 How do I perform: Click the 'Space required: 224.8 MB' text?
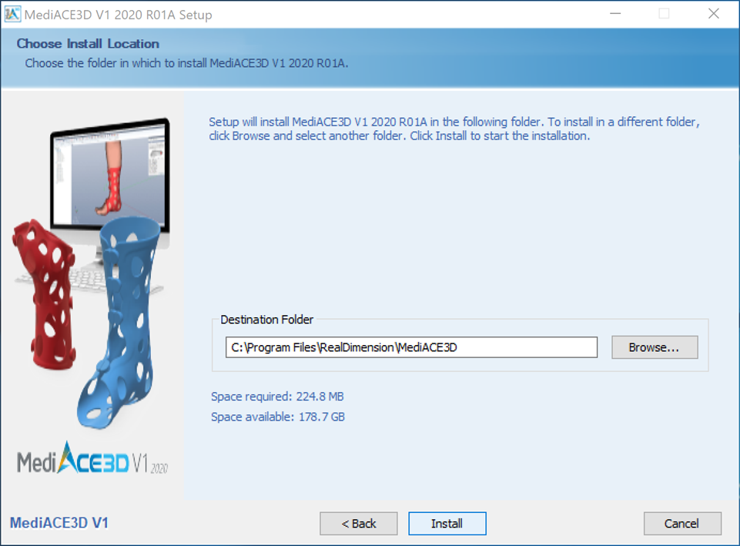[x=277, y=397]
